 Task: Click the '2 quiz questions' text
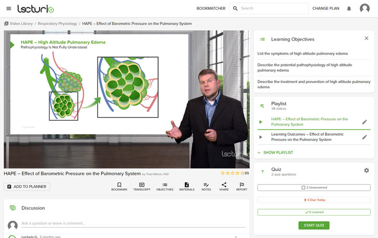[283, 174]
